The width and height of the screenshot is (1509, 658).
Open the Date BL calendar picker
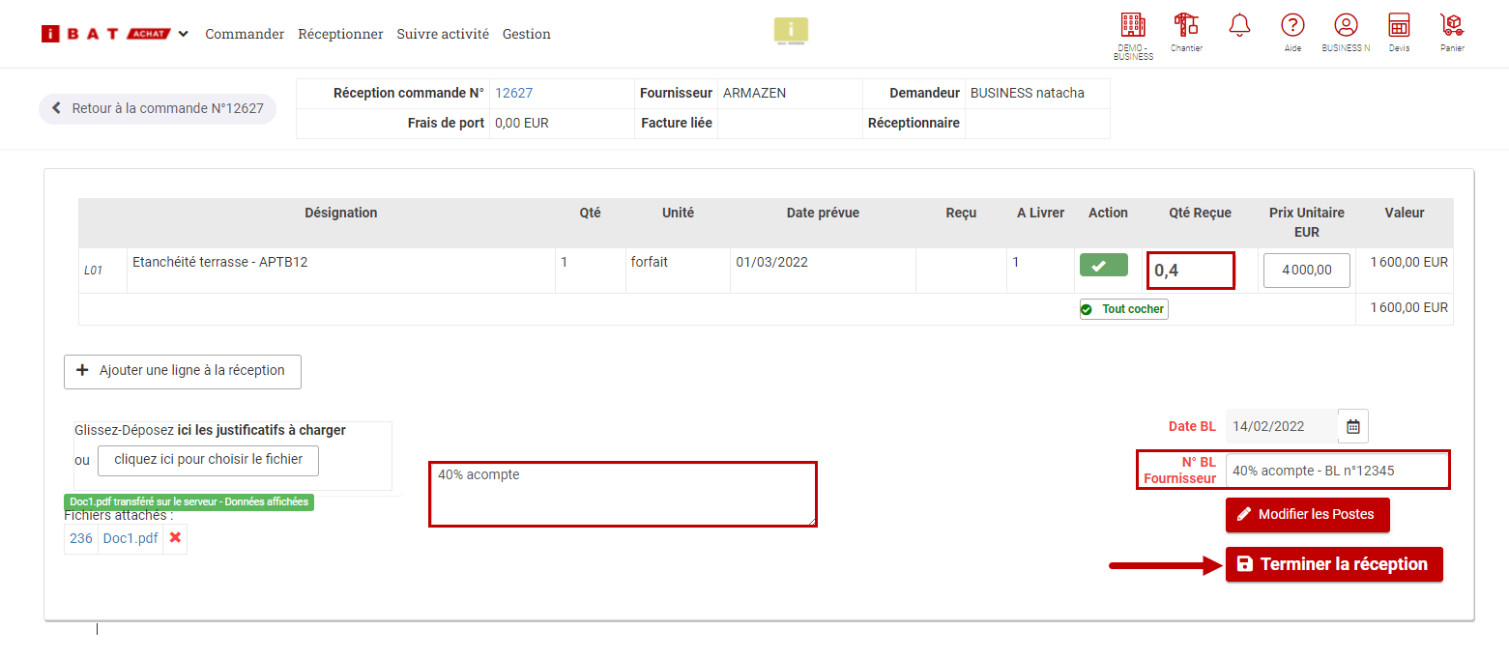[1353, 426]
